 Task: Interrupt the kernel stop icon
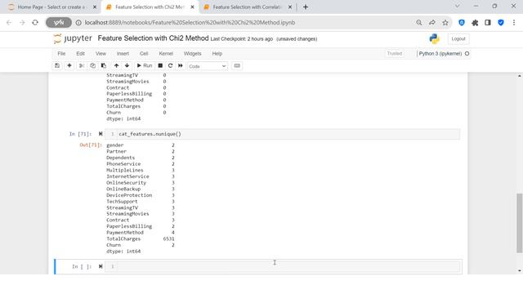(x=160, y=65)
